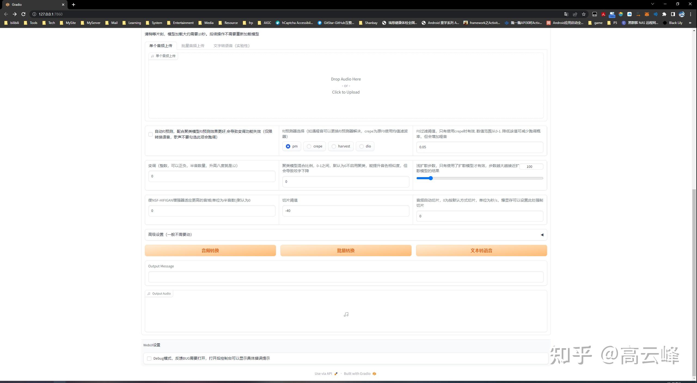The width and height of the screenshot is (697, 383).
Task: Switch to the 批量音频上传 tab
Action: [193, 45]
